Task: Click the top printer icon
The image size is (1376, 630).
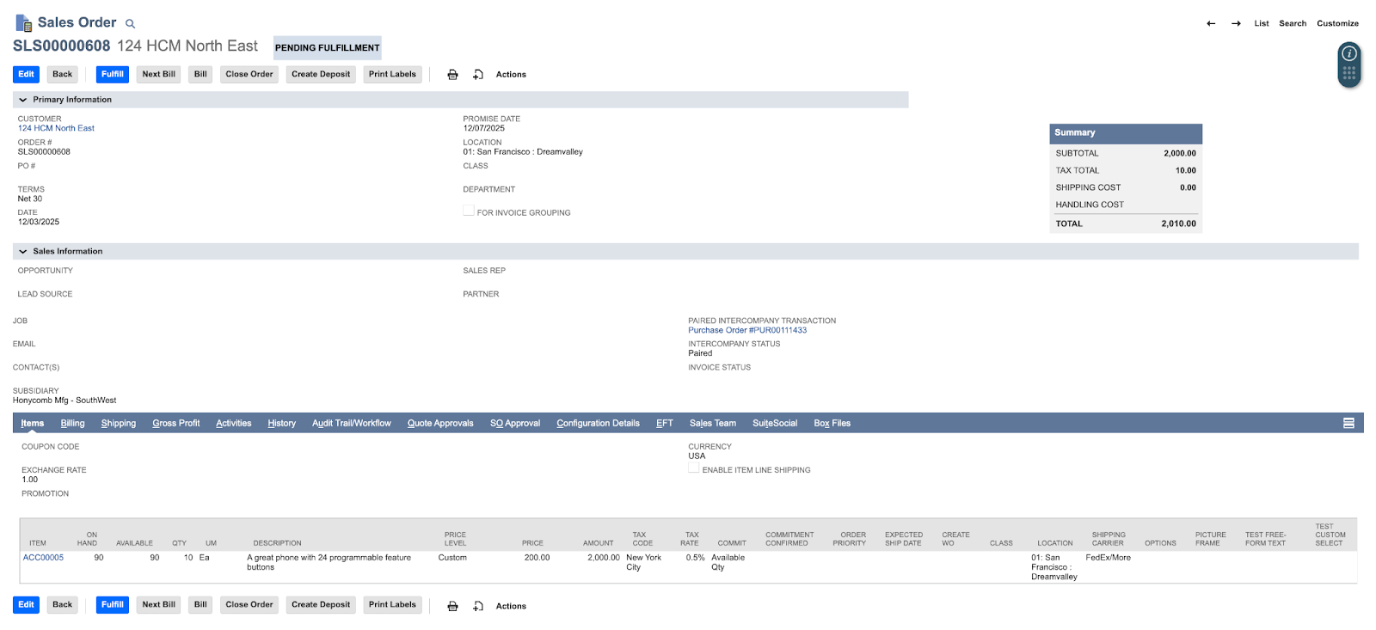Action: click(x=452, y=75)
